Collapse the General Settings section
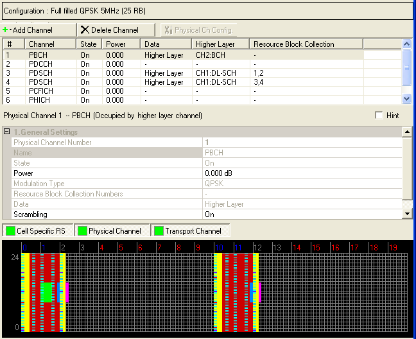The image size is (416, 339). pyautogui.click(x=7, y=132)
